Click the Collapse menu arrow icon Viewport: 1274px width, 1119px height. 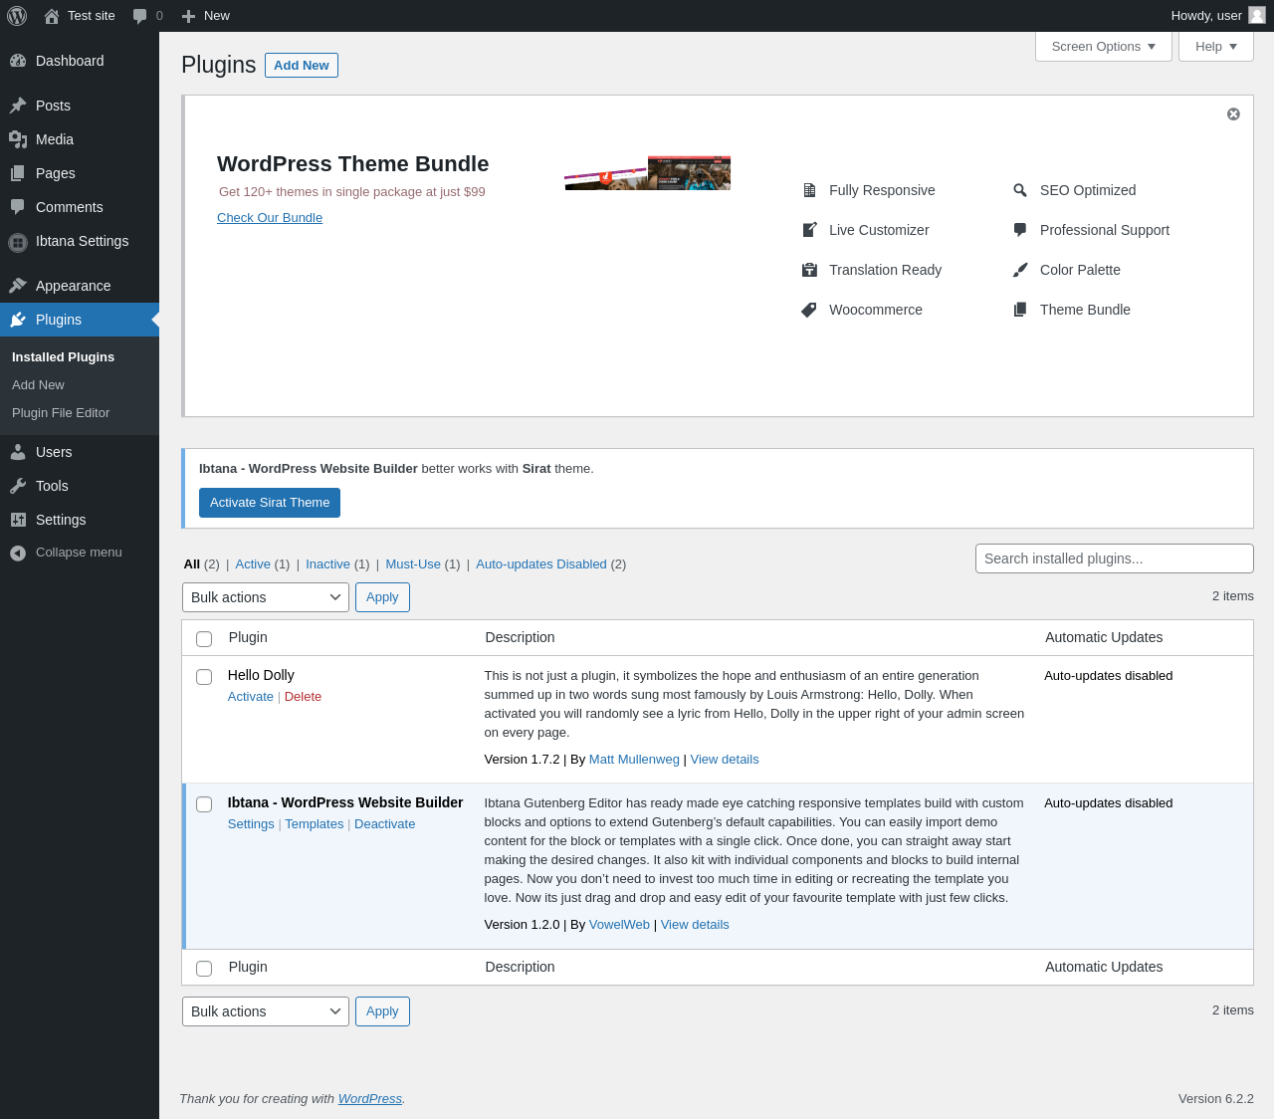pyautogui.click(x=18, y=553)
